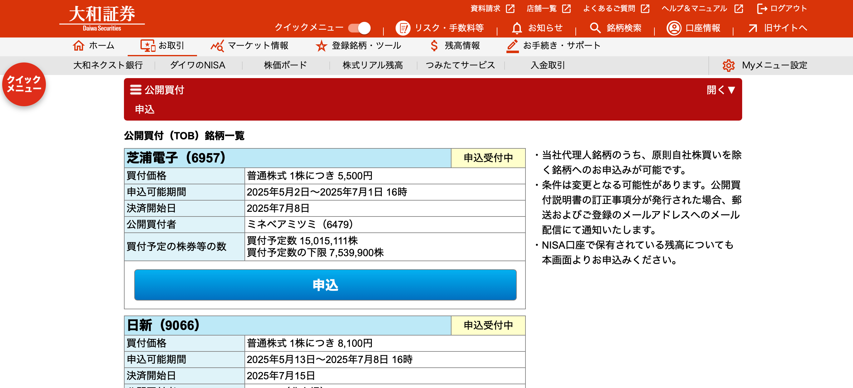Click 普通株式 1株につき 8,100円 cell
Viewport: 853px width, 388px height.
click(385, 343)
